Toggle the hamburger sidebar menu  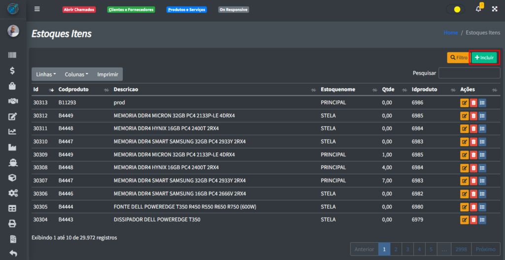(x=37, y=9)
